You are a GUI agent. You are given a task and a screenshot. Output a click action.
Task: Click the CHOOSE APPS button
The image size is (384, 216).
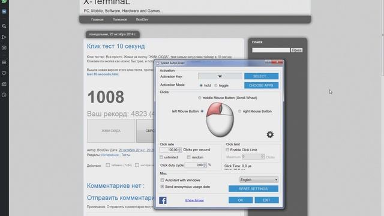[x=262, y=85]
